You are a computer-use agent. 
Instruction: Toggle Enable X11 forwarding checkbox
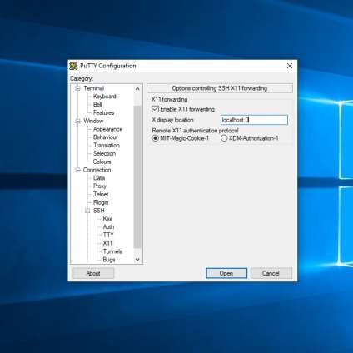155,109
